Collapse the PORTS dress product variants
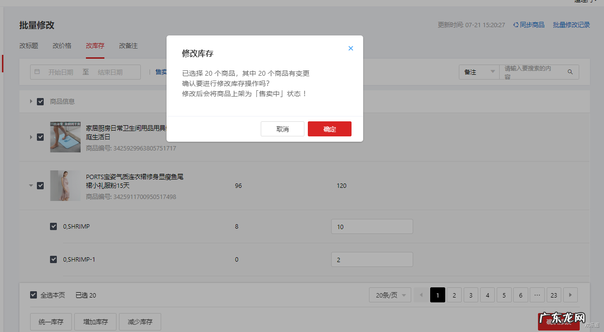This screenshot has height=332, width=604. pos(31,185)
